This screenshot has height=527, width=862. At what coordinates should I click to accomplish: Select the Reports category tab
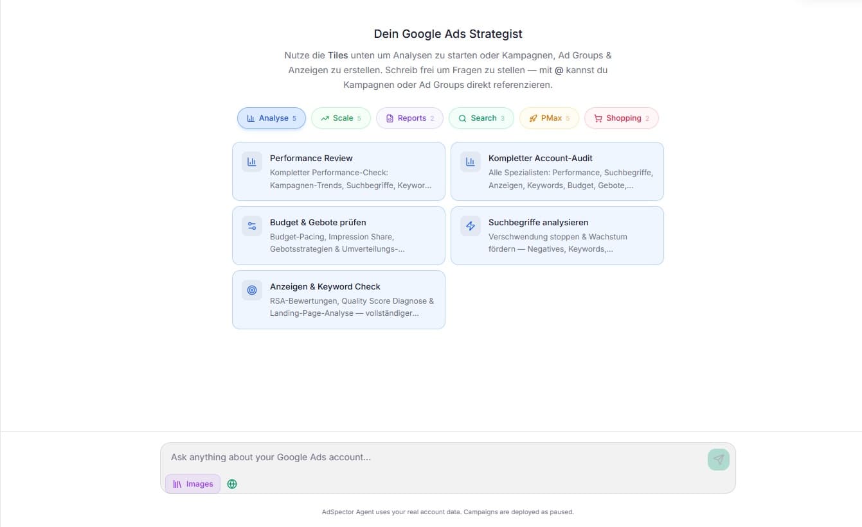(409, 118)
